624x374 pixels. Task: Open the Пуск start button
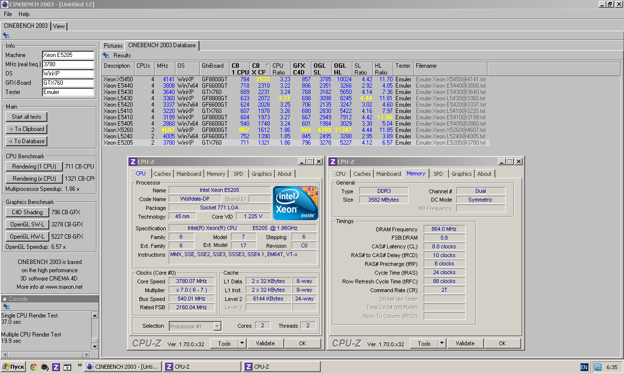[x=13, y=367]
